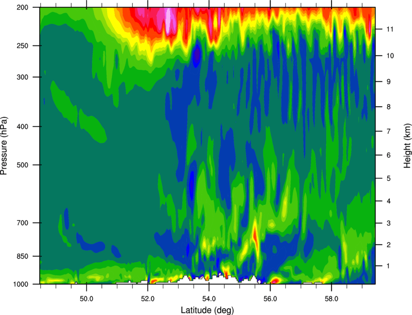Click the 52.0 latitude tick label
Screen dimensions: 412x315
point(148,299)
